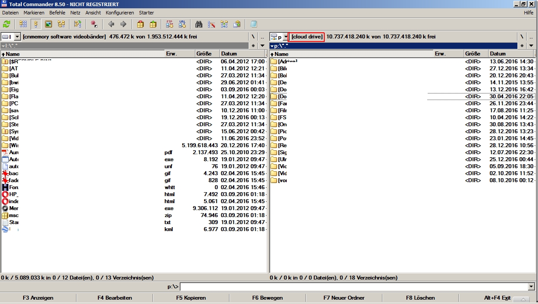This screenshot has width=538, height=304.
Task: Open FTP connect tool in toolbar
Action: point(169,24)
